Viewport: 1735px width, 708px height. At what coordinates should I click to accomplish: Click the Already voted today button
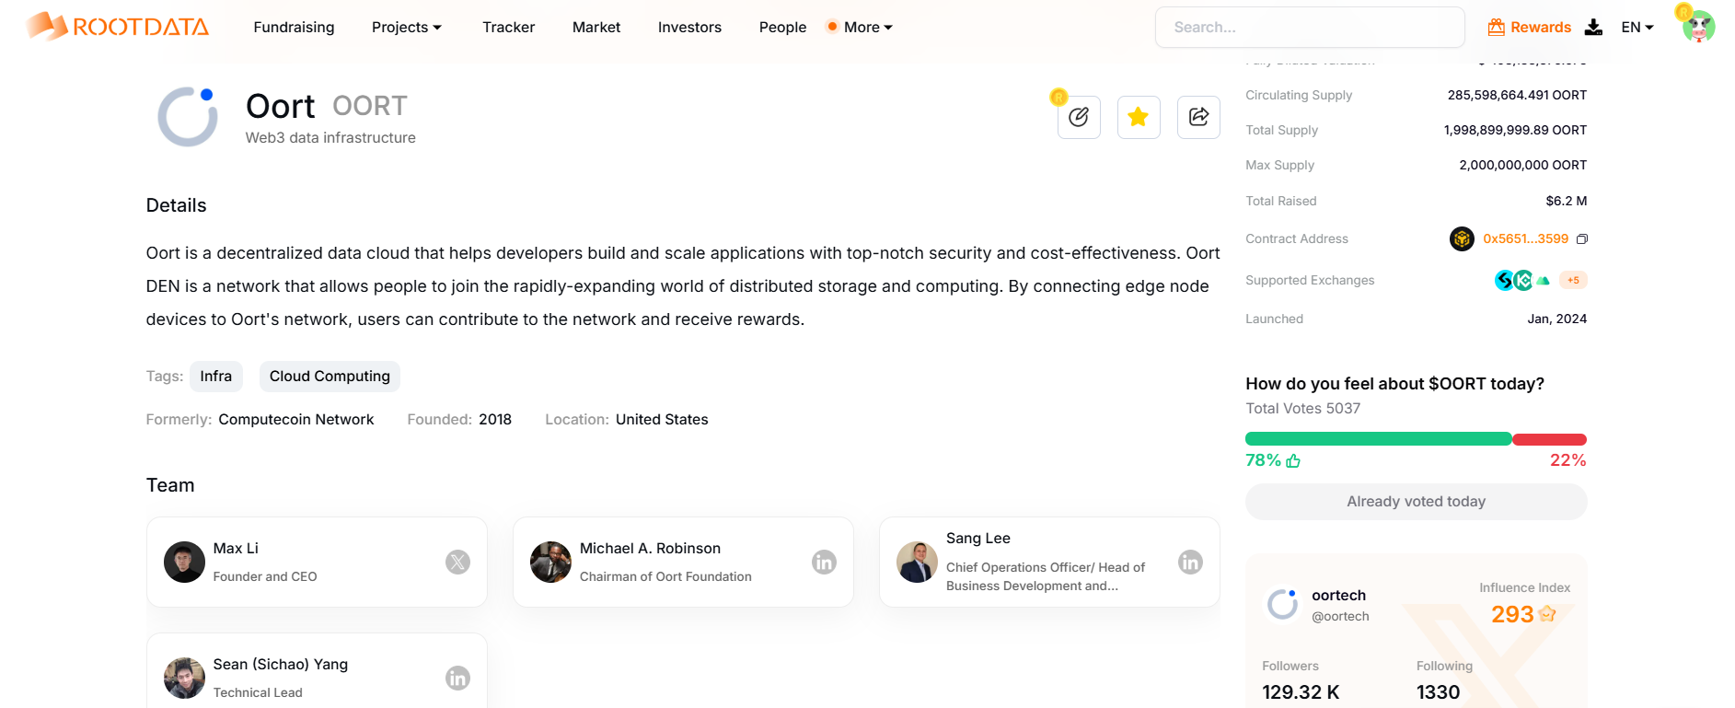tap(1416, 501)
